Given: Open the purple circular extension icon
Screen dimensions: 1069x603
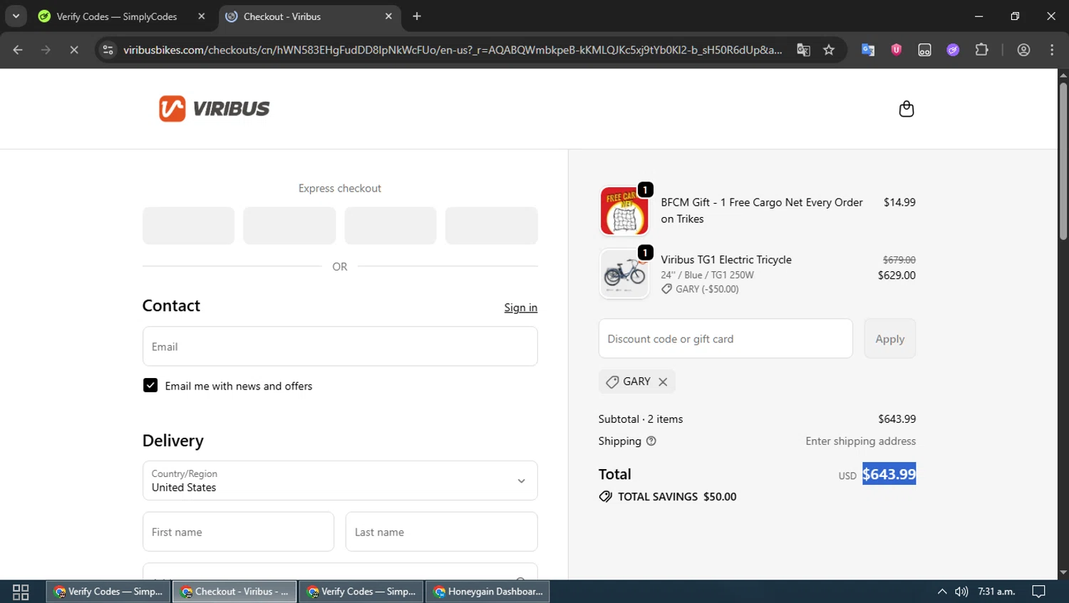Looking at the screenshot, I should click(x=953, y=50).
